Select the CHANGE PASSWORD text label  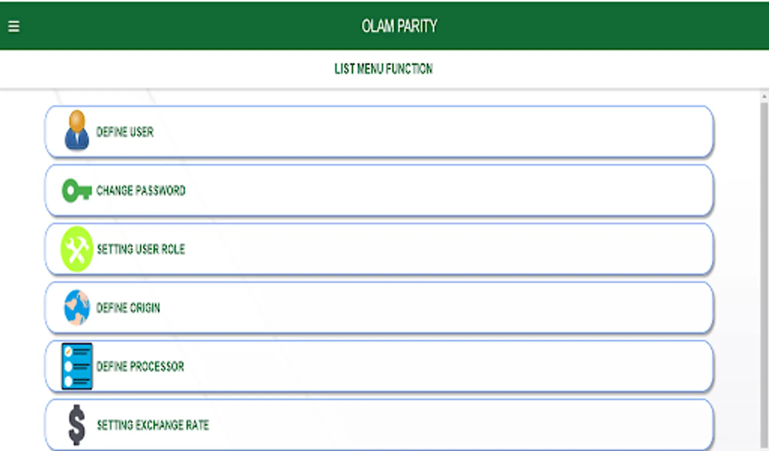[x=141, y=190]
